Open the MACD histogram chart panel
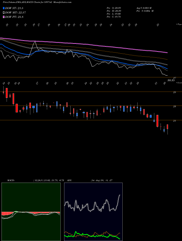 click(31, 212)
